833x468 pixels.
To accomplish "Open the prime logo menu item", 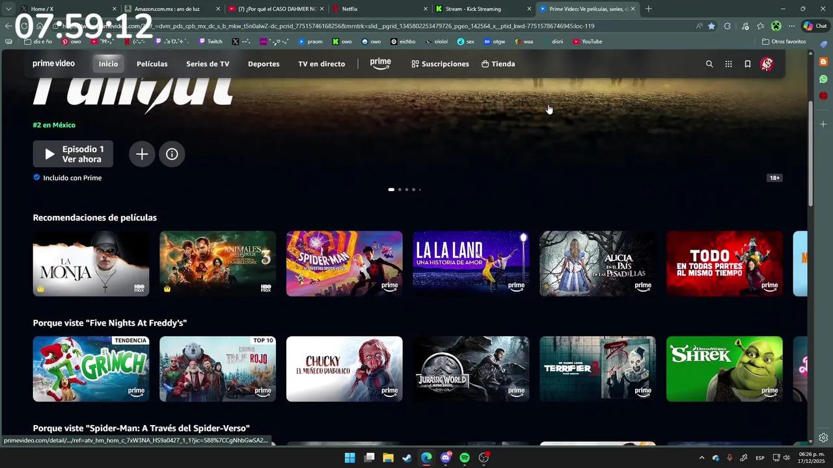I will [381, 64].
